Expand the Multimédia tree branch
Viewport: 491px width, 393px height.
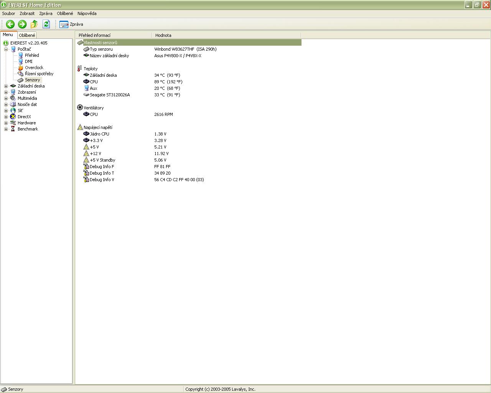pyautogui.click(x=6, y=98)
